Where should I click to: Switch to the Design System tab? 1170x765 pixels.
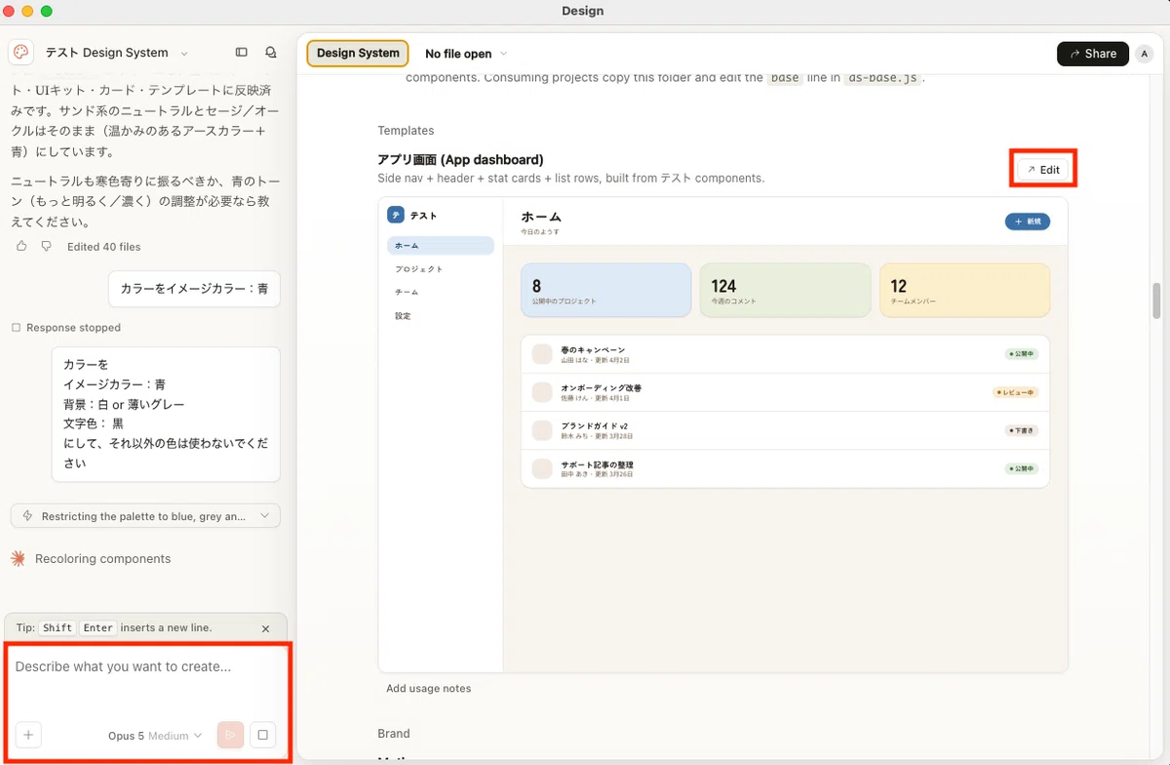(x=358, y=54)
